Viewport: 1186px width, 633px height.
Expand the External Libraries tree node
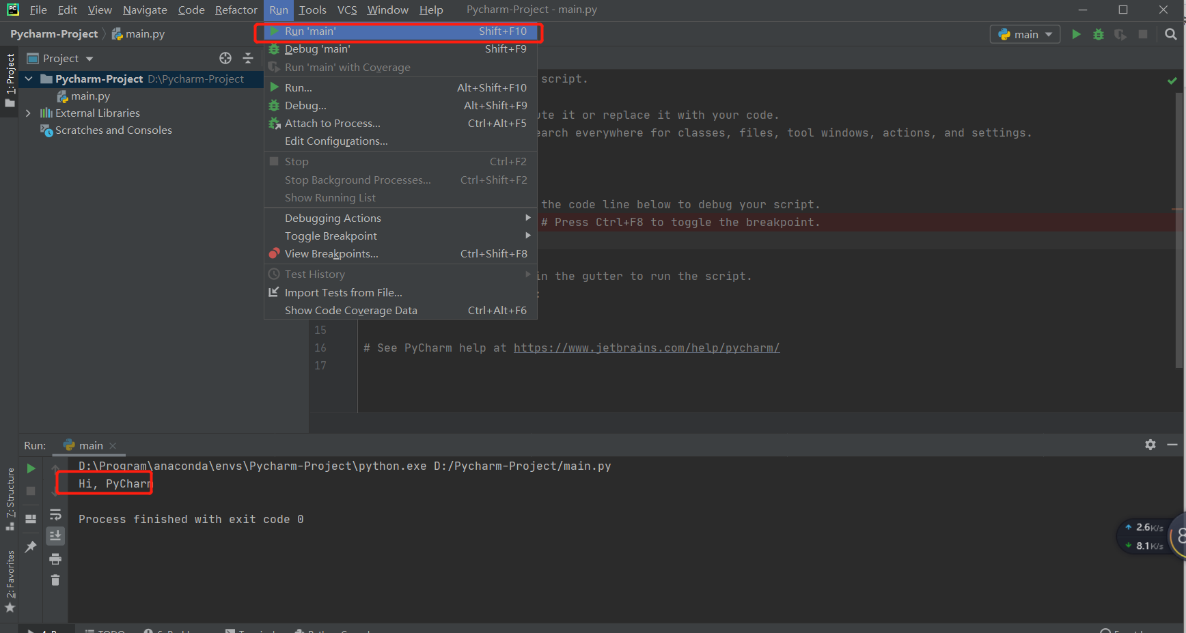(x=29, y=113)
